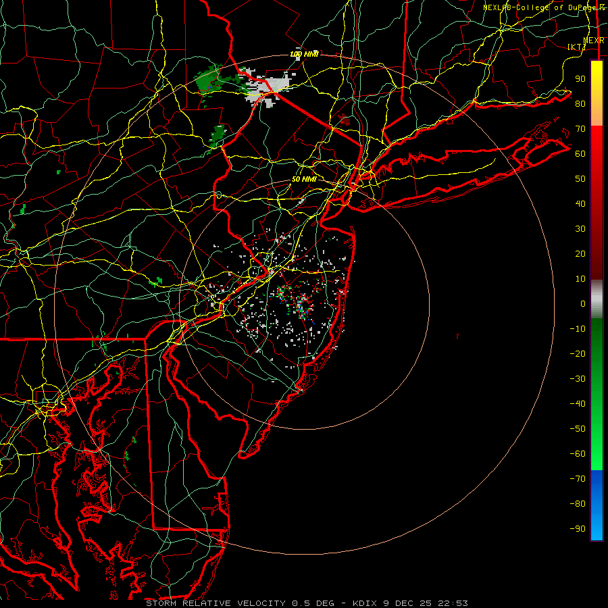Click the "KDIX" station ID in the caption

pos(365,603)
